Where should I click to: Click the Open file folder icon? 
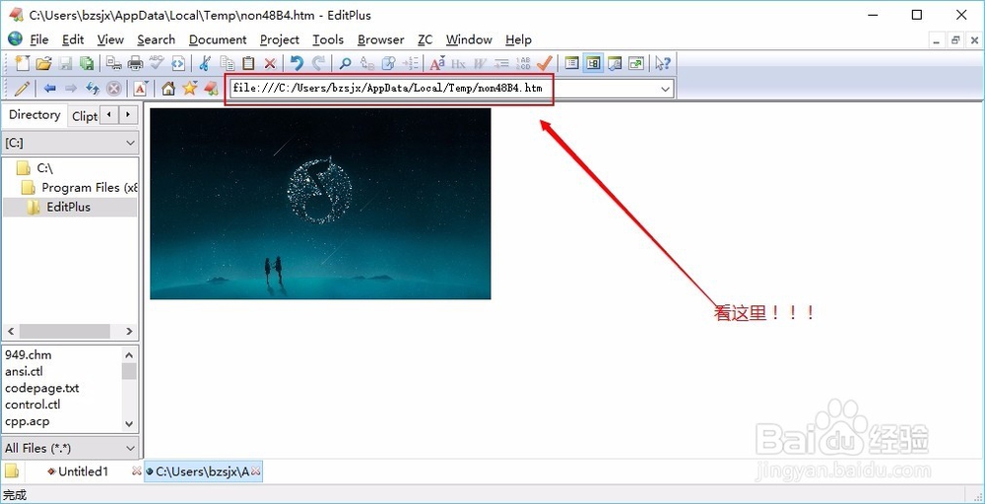coord(43,63)
